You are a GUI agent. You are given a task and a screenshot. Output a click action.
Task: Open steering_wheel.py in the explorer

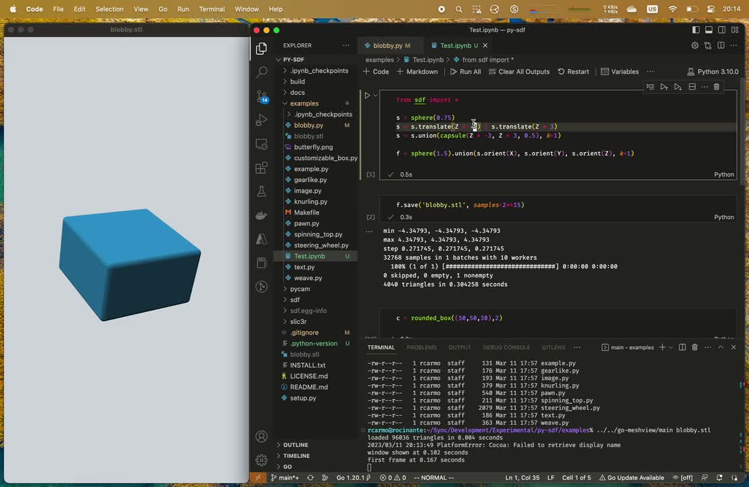point(321,245)
